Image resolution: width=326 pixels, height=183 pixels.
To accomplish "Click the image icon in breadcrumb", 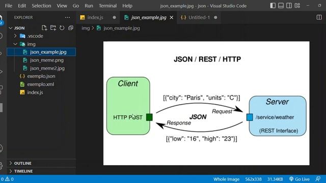I will [99, 28].
